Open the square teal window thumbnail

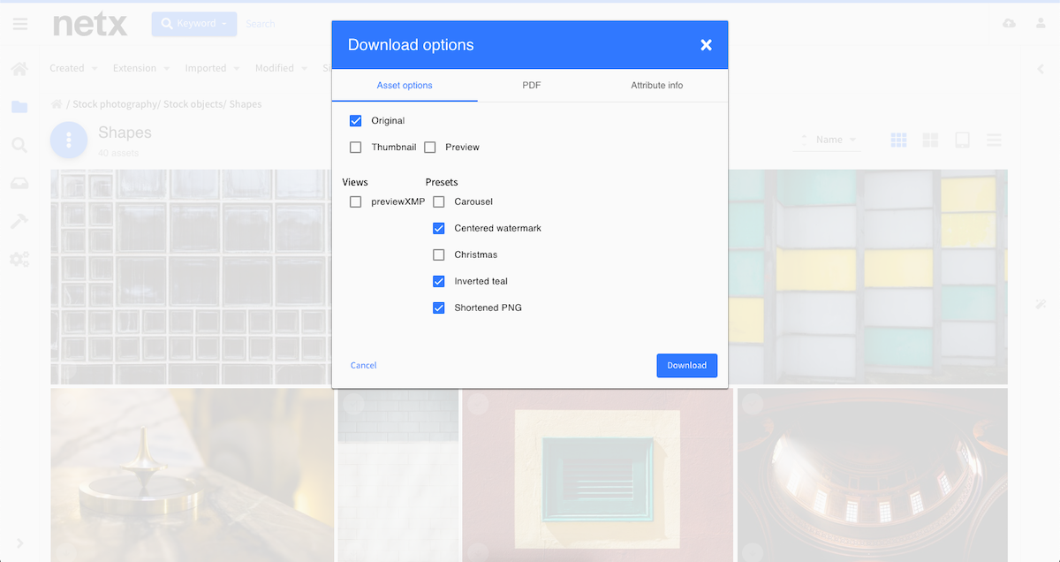click(598, 475)
